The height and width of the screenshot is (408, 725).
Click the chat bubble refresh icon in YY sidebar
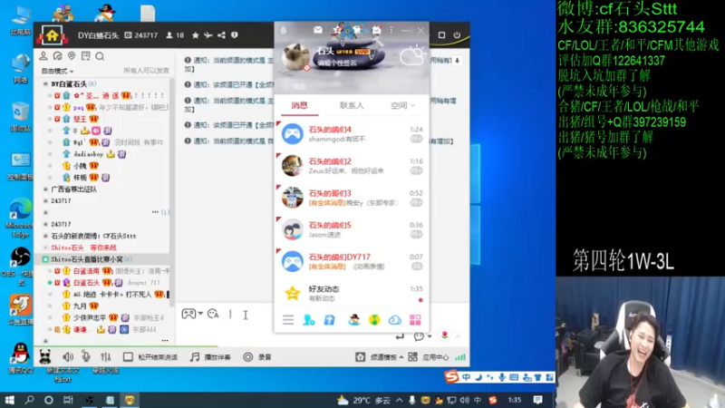click(57, 56)
